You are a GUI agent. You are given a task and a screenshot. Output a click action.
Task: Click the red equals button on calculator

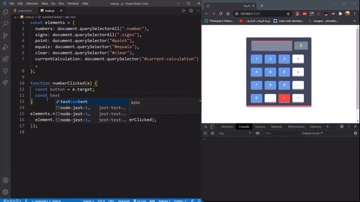284,98
